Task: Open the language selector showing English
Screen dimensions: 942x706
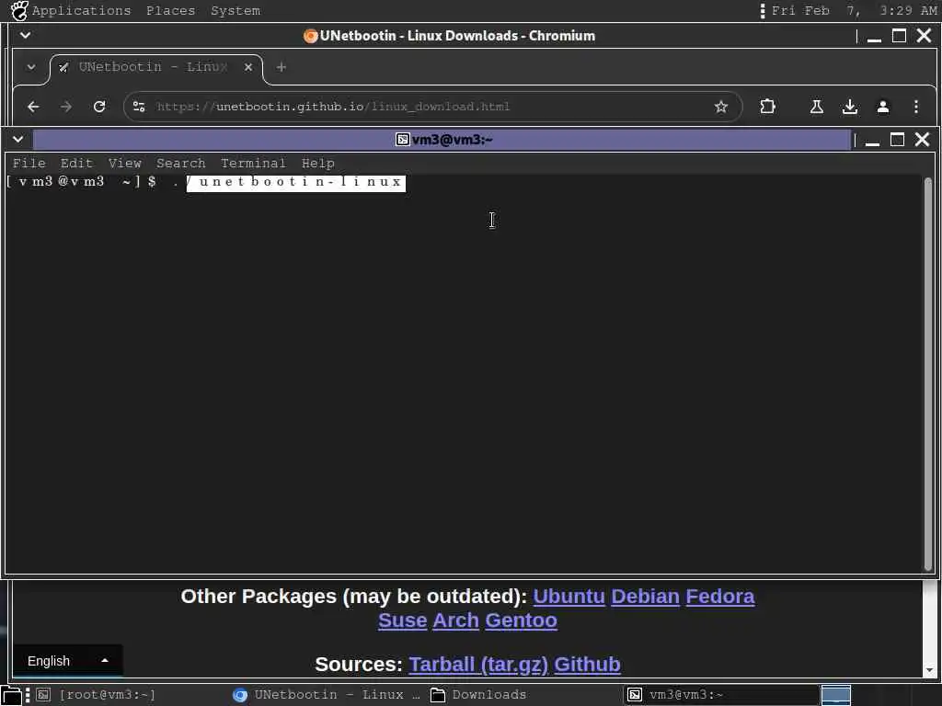Action: (x=67, y=661)
